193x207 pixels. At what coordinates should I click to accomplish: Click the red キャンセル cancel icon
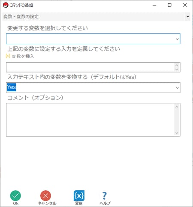(45, 195)
